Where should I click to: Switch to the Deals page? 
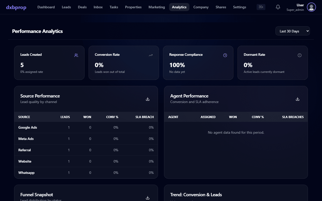click(x=82, y=7)
